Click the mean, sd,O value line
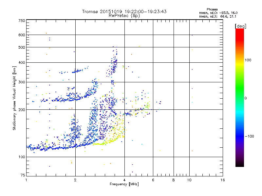 coord(218,13)
